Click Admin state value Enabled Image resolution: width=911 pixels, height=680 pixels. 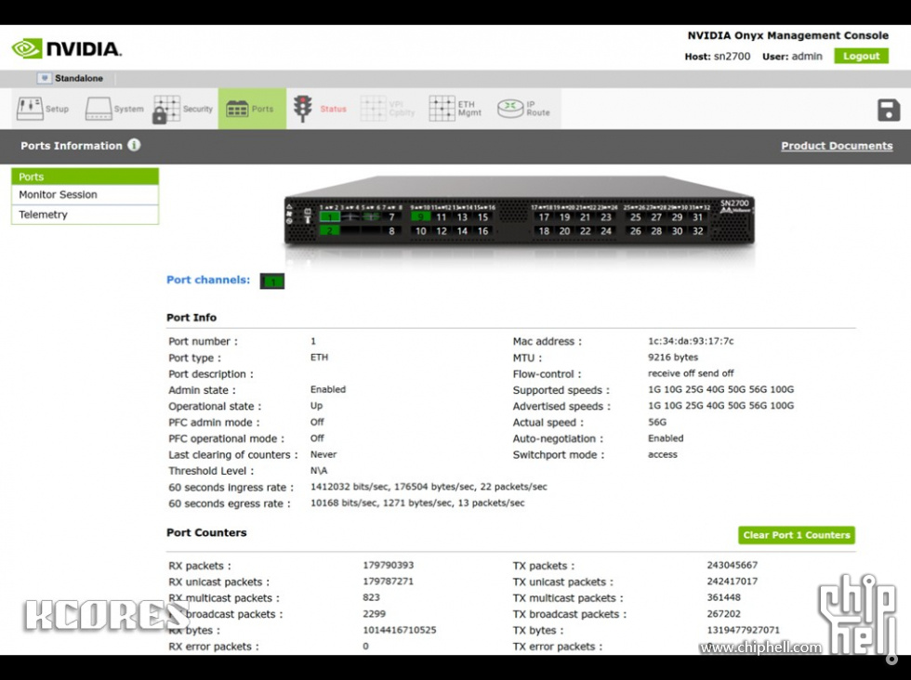(327, 389)
